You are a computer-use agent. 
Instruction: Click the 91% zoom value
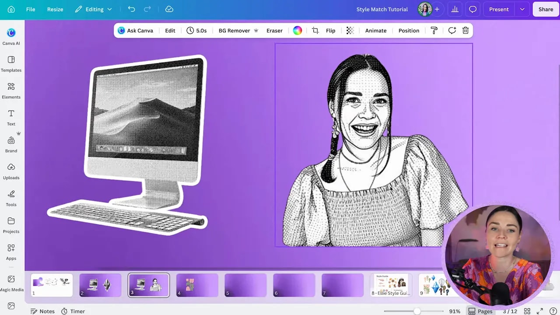(455, 311)
